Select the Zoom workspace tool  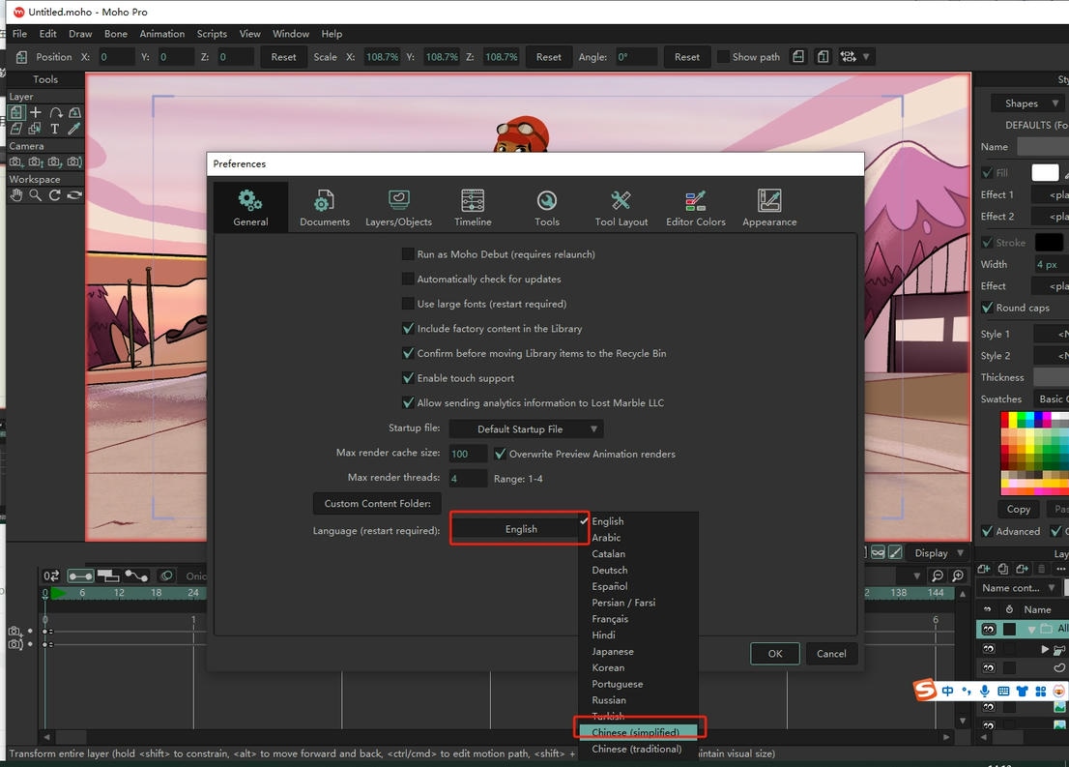pyautogui.click(x=35, y=195)
